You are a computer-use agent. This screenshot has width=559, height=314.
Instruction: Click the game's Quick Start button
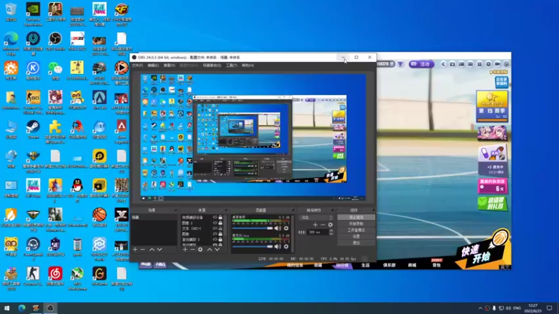481,251
